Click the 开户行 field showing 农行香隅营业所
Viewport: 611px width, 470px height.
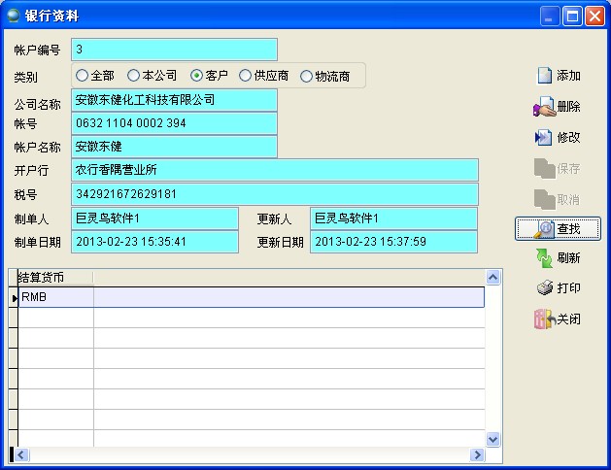275,170
